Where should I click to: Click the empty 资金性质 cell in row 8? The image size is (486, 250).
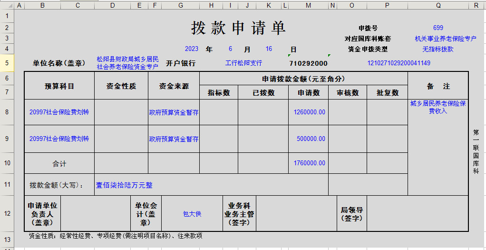pos(121,112)
